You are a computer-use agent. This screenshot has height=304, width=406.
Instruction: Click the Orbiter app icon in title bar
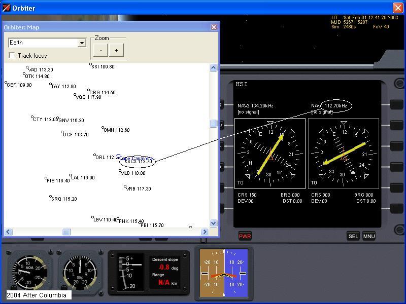tap(7, 8)
